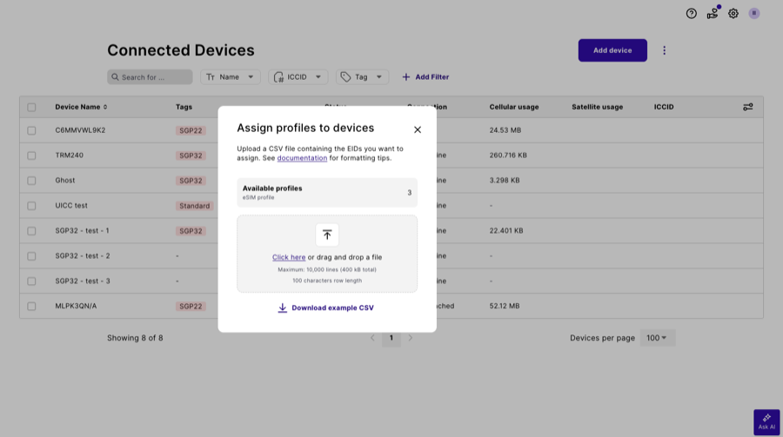Click the Tags column header

click(x=184, y=107)
